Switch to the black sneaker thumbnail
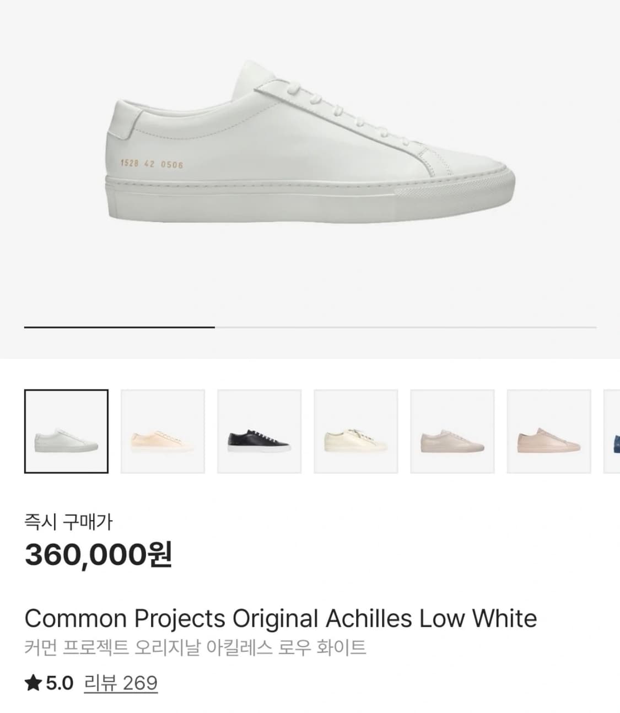The height and width of the screenshot is (713, 620). tap(259, 431)
